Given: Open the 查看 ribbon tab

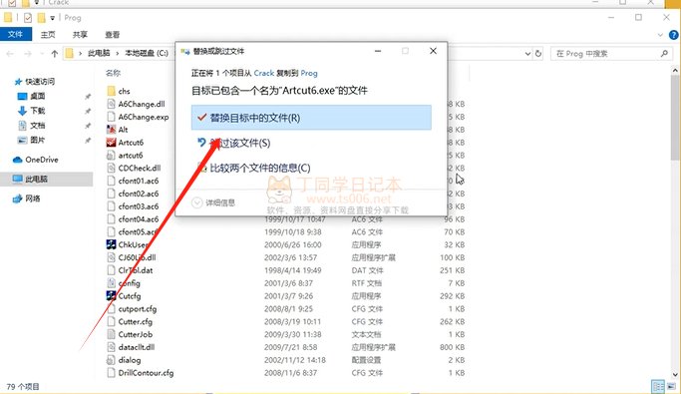Looking at the screenshot, I should pos(112,34).
